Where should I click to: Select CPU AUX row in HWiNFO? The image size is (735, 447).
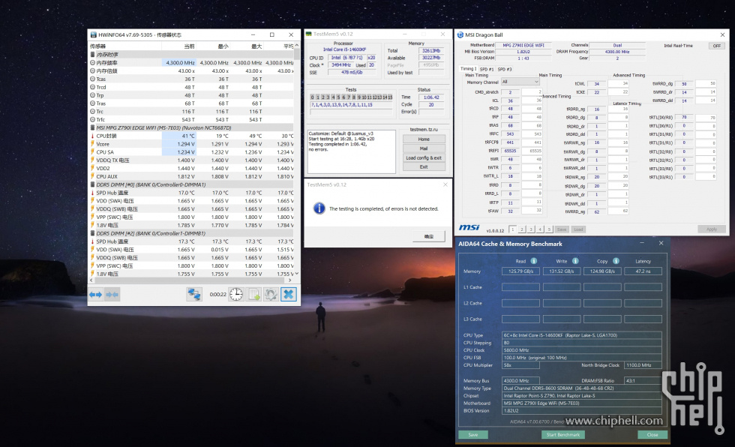tap(192, 177)
